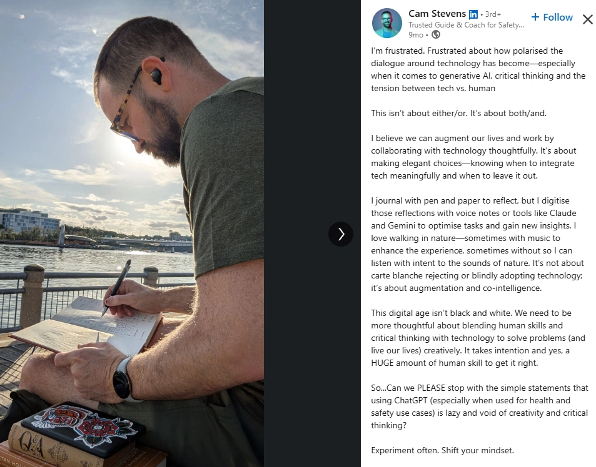596x467 pixels.
Task: Click the paragraph starting "I'm frustrated"
Action: pos(478,69)
